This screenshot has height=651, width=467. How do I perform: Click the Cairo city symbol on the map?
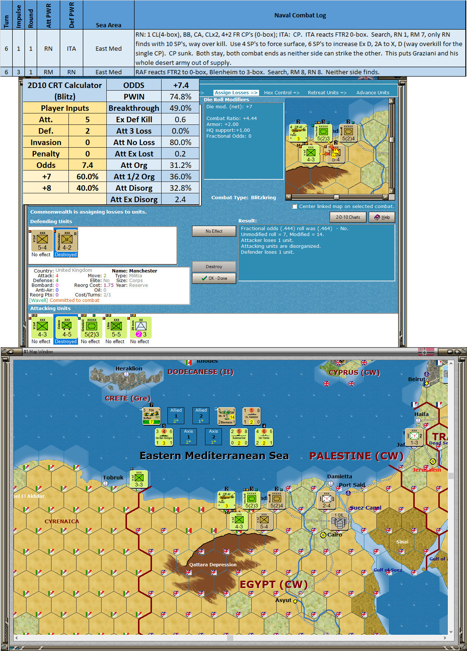(323, 535)
